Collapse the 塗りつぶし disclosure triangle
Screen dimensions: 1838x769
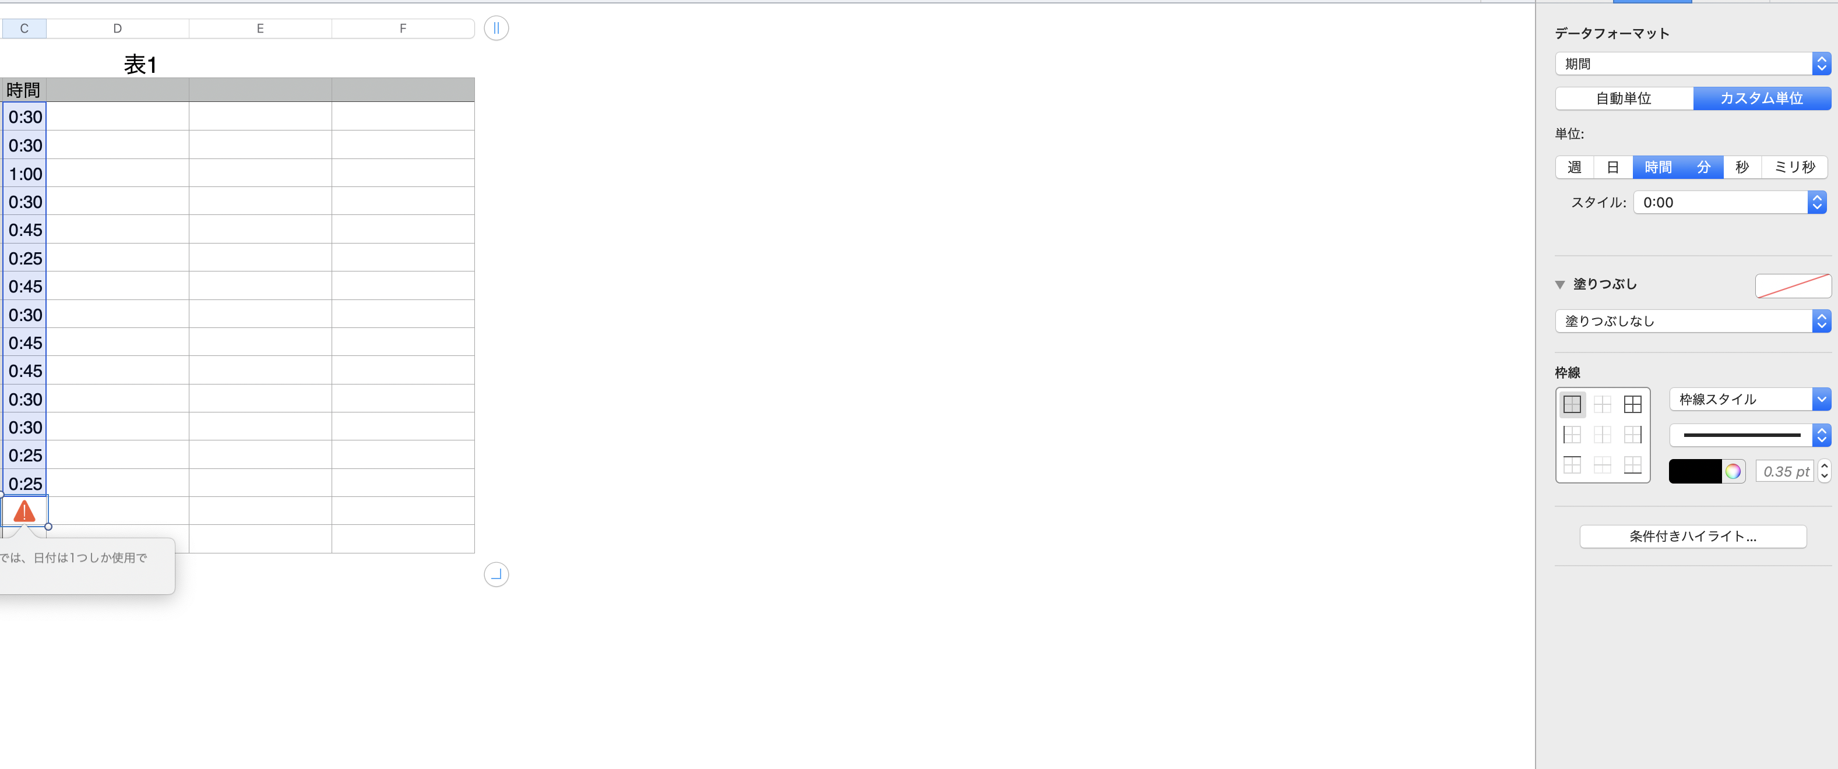1559,285
